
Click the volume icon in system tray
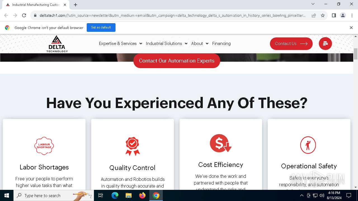322,195
